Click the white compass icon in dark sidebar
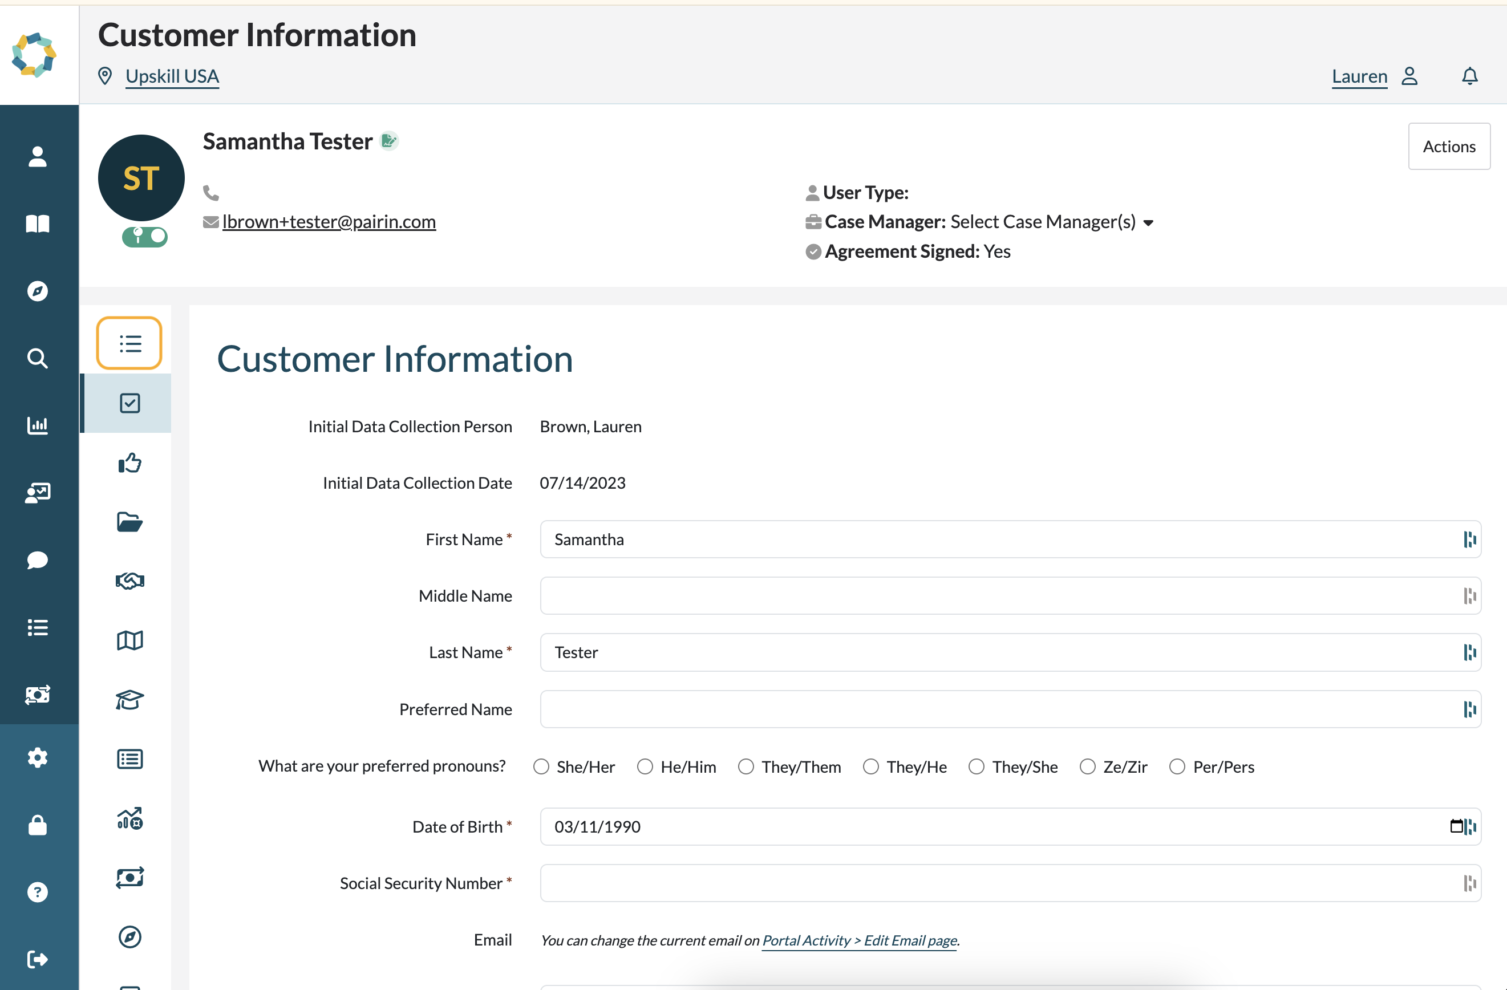Screen dimensions: 1507x990 pos(38,290)
